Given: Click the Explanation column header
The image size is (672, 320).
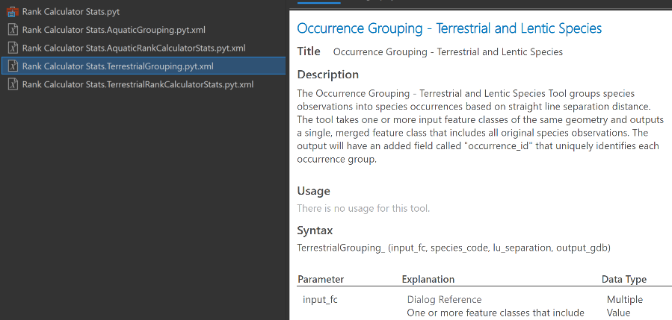Looking at the screenshot, I should click(x=428, y=280).
